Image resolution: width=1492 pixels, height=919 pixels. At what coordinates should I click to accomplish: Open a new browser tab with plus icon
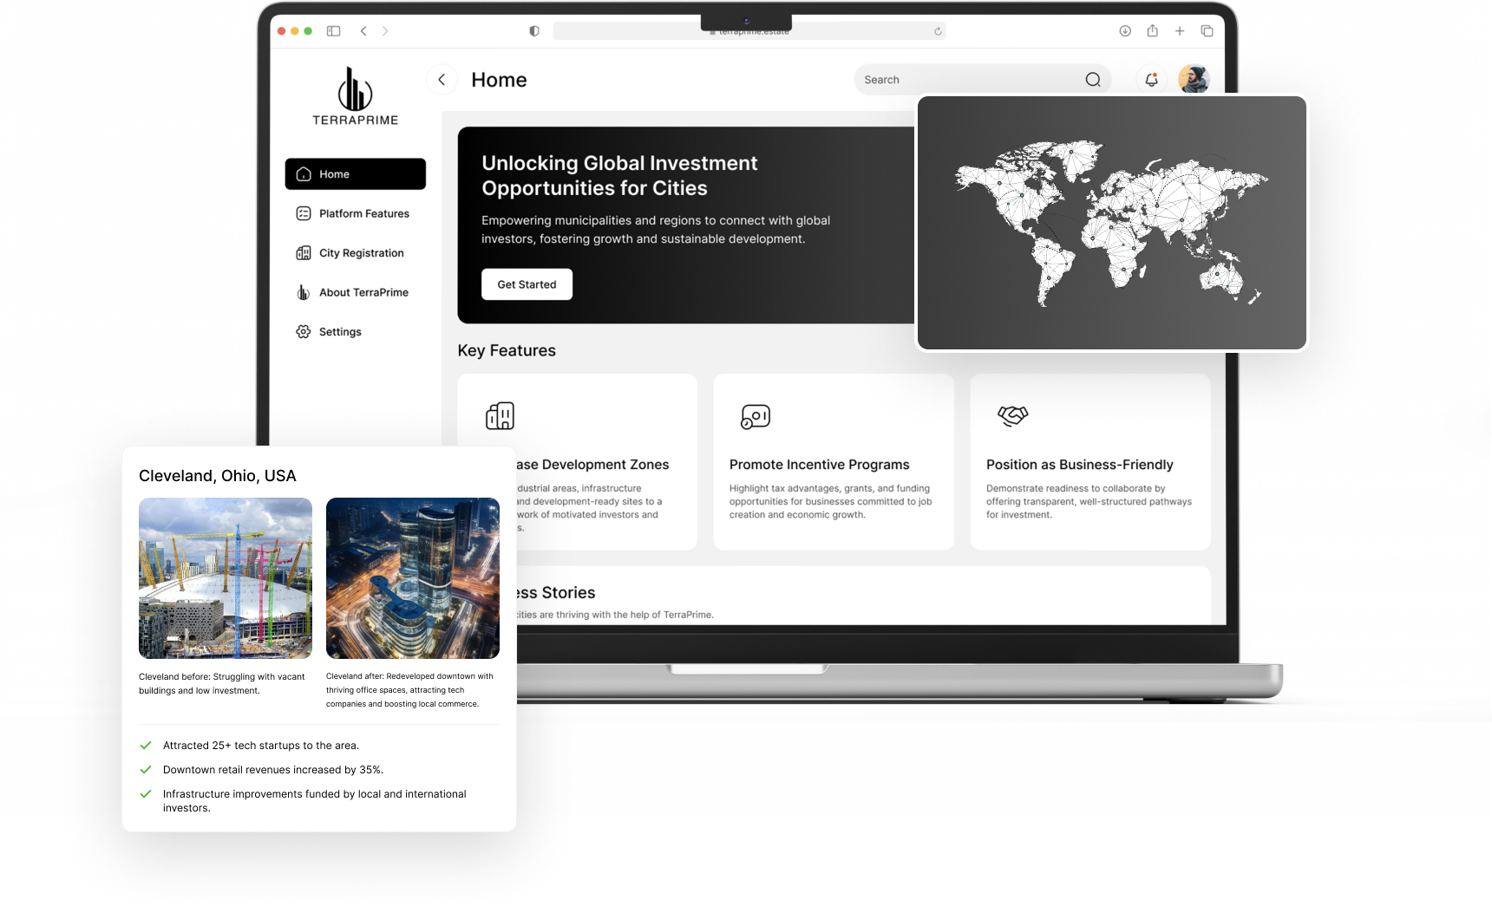1180,31
